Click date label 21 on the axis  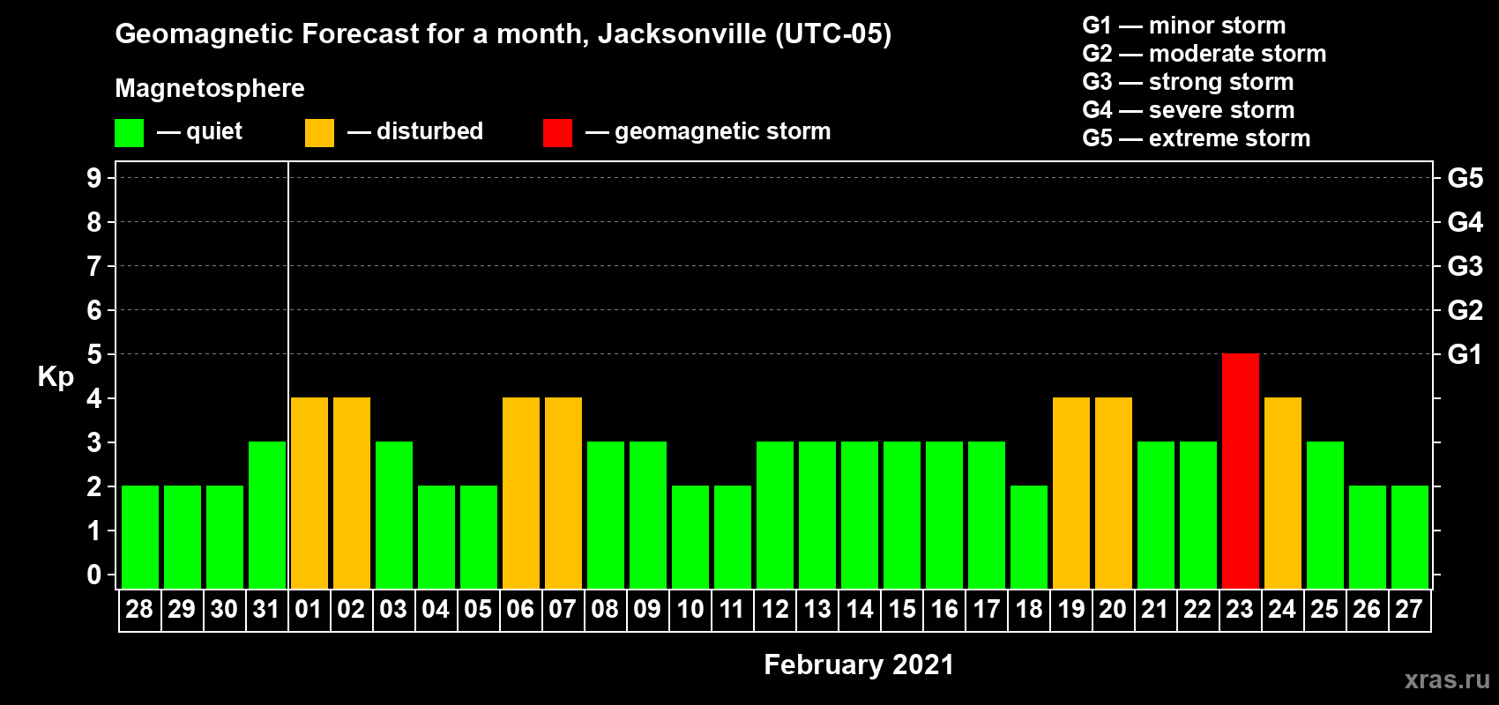coord(1155,610)
